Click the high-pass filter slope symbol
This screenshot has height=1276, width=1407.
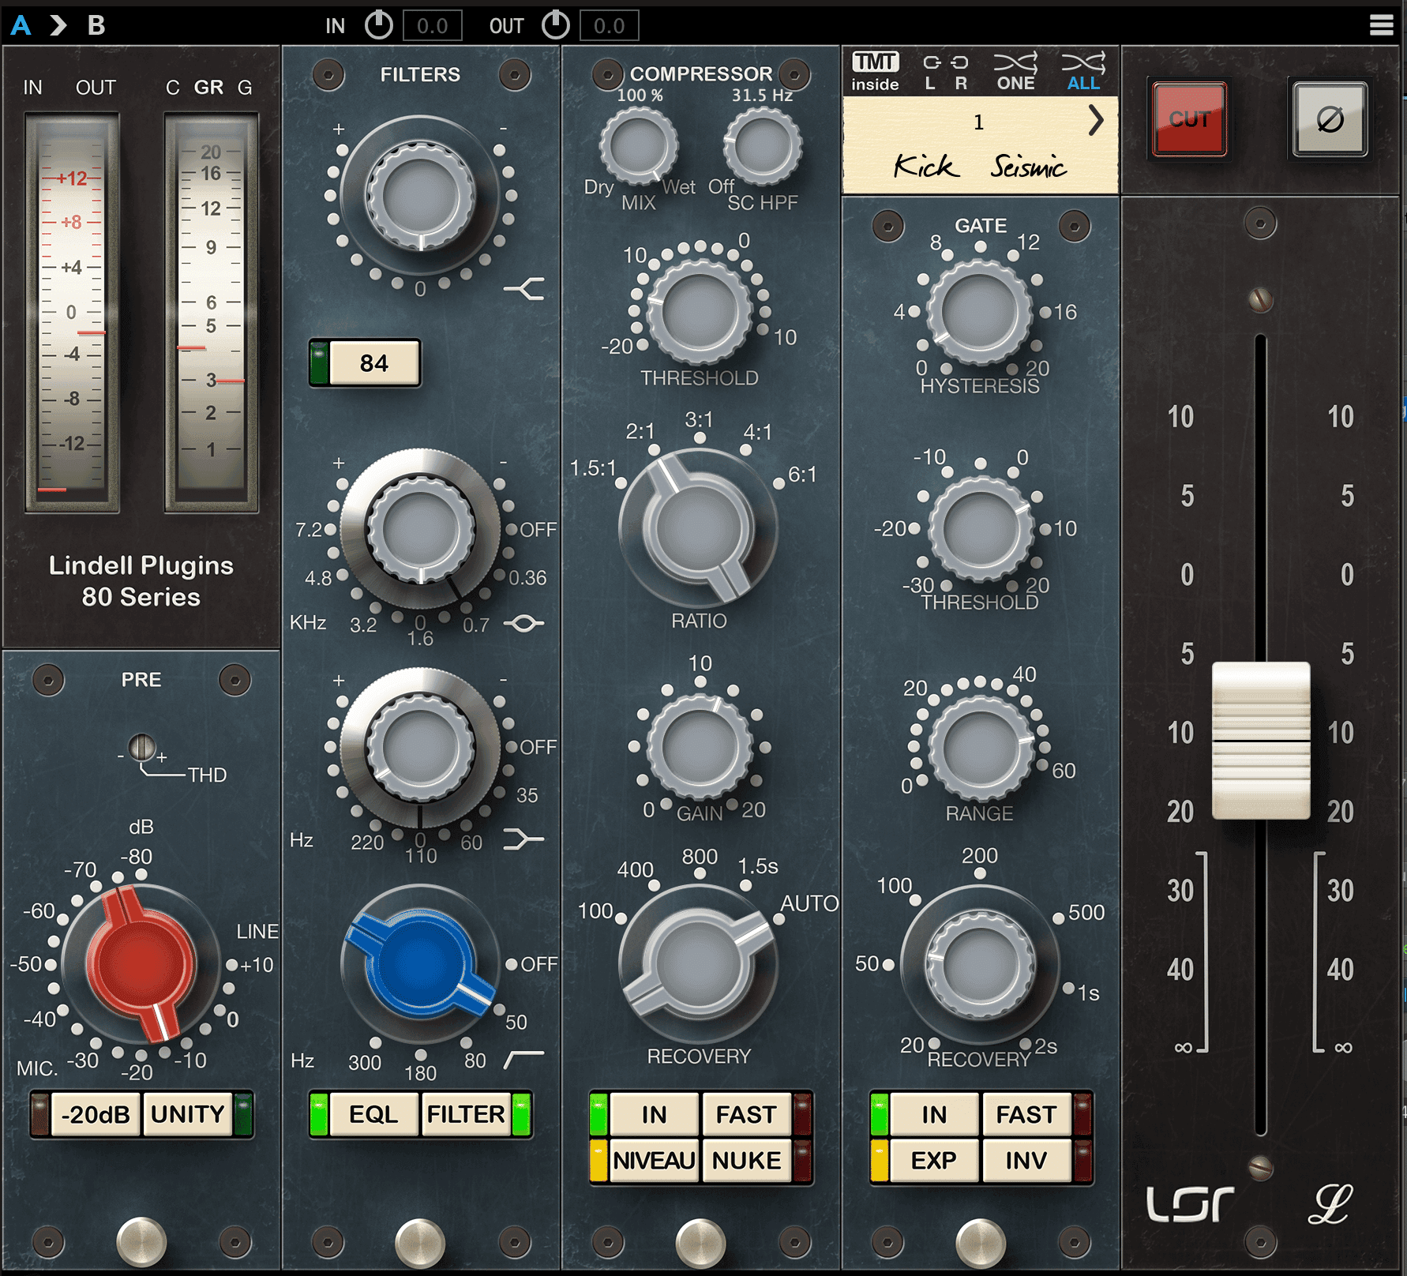(524, 1059)
